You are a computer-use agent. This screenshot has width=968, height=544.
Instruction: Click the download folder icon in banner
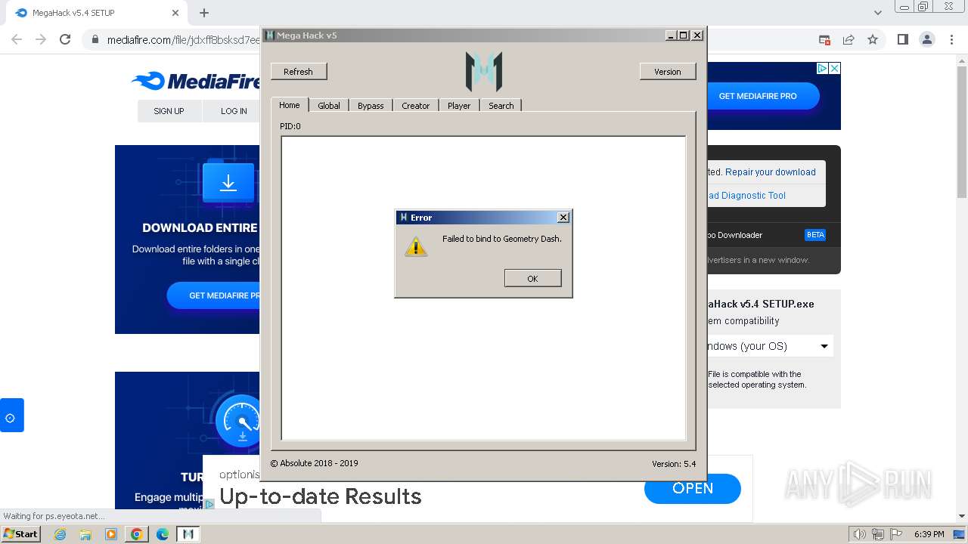point(228,182)
